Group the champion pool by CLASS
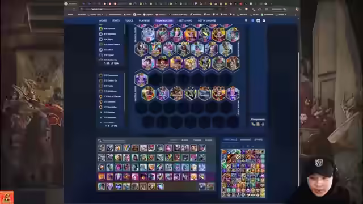Screen dimensions: 363x204 point(209,140)
